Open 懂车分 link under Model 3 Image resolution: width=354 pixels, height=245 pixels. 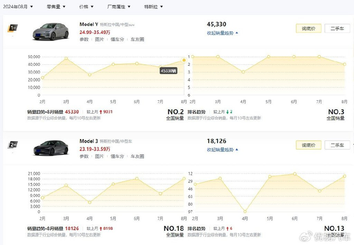click(x=117, y=156)
